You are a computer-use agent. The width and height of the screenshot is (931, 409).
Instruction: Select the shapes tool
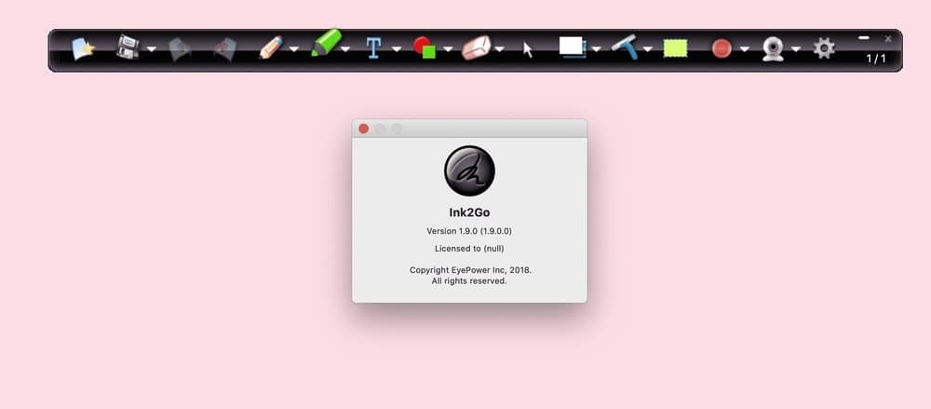pyautogui.click(x=425, y=48)
